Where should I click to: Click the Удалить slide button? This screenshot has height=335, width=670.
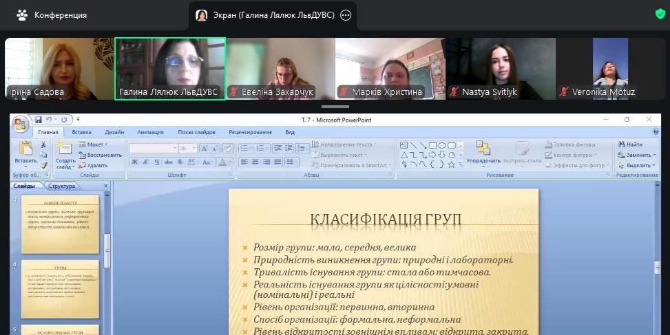click(x=93, y=165)
